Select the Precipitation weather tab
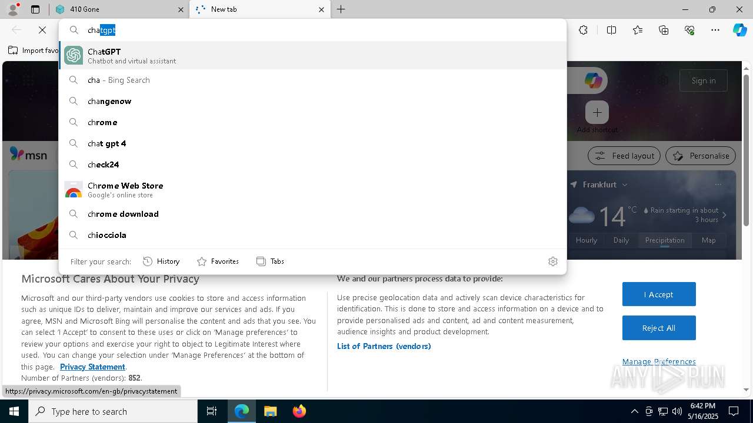The width and height of the screenshot is (753, 423). point(665,240)
